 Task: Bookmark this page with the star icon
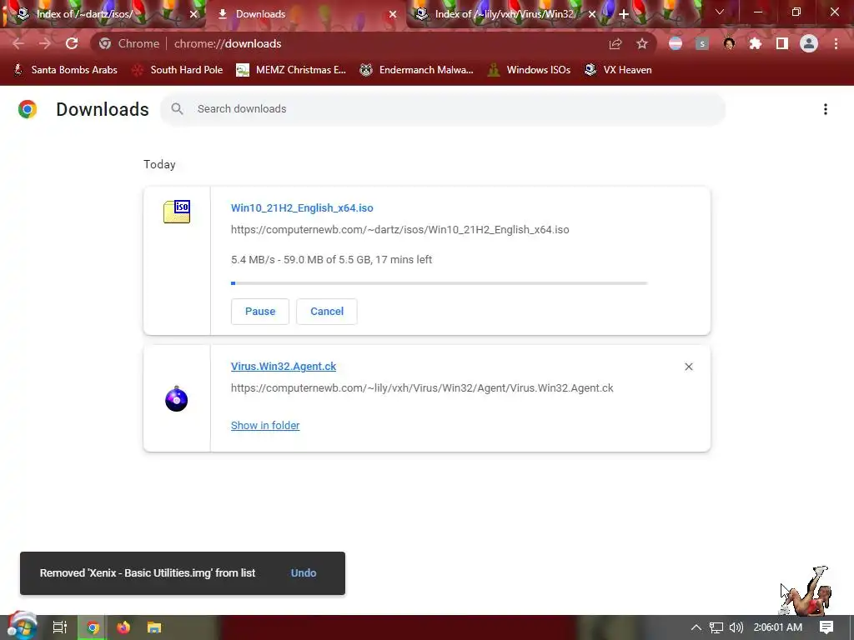coord(642,43)
